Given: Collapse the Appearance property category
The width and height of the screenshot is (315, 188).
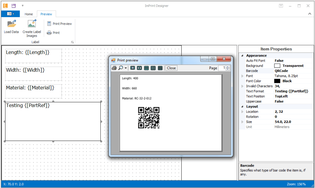Looking at the screenshot, I should [242, 56].
